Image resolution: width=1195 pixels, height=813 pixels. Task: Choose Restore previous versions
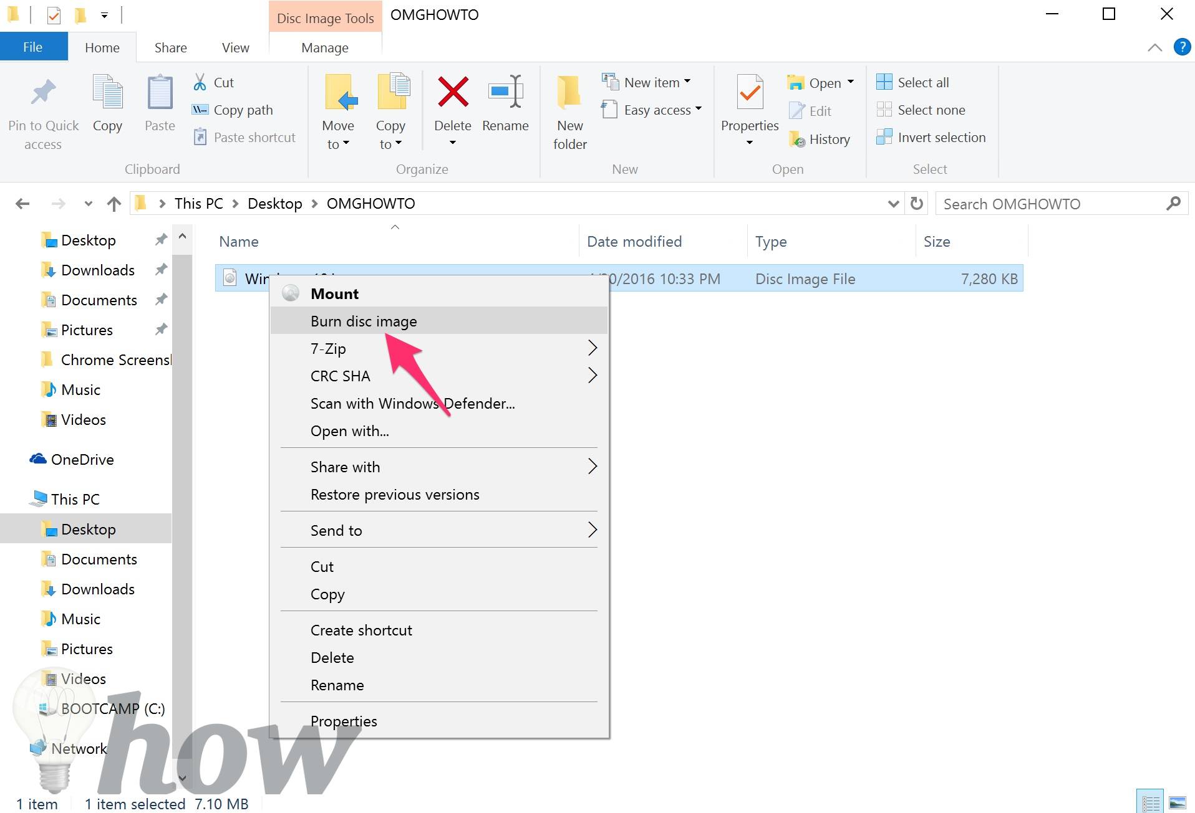pos(439,494)
